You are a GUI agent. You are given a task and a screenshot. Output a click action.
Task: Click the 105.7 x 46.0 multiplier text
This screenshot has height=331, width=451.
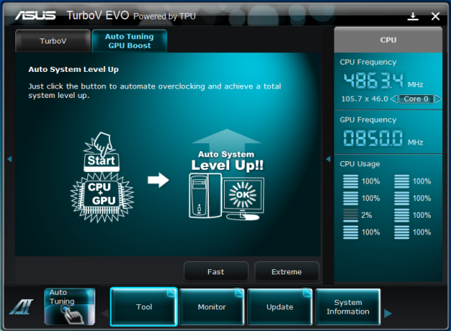click(364, 99)
